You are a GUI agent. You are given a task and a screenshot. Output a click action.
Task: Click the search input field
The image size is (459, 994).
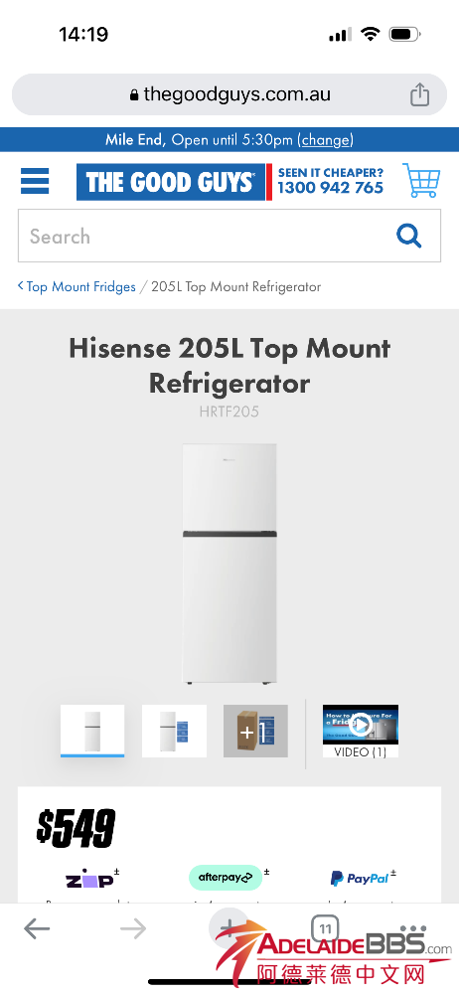[229, 236]
